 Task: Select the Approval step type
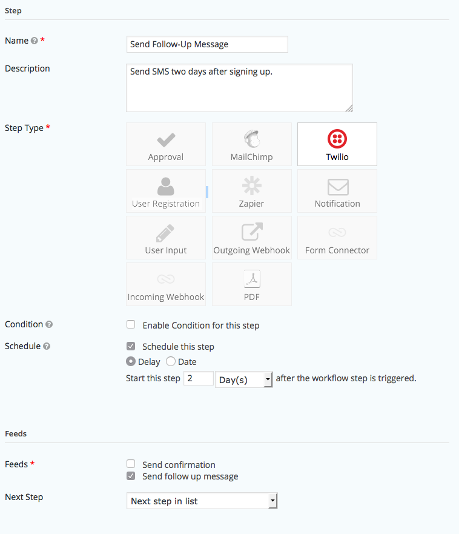(x=166, y=144)
